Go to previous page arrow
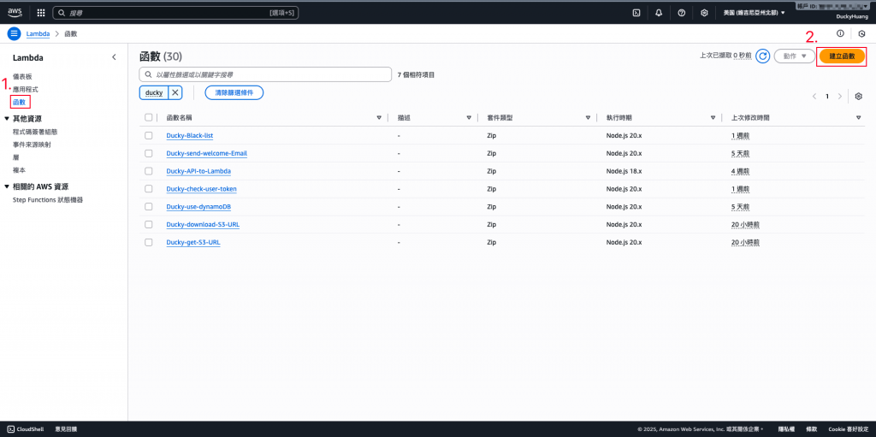The image size is (876, 437). (814, 96)
